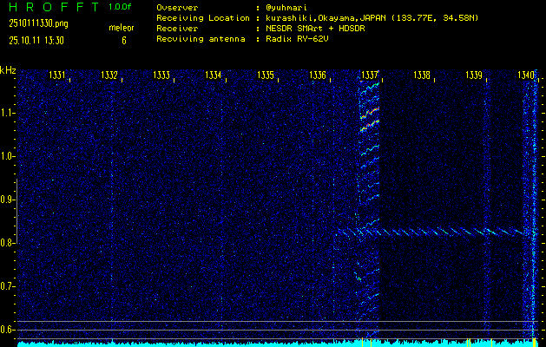546x347 pixels.
Task: Click the 'Ovserver' field label
Action: [x=177, y=8]
